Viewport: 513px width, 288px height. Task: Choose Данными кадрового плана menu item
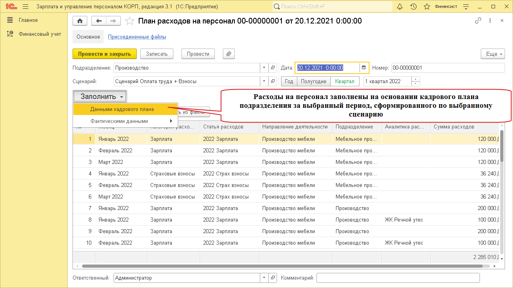click(122, 109)
